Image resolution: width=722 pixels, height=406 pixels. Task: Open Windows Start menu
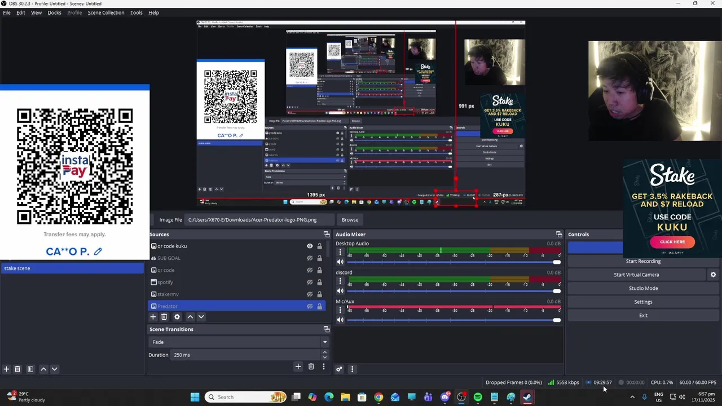click(x=195, y=397)
